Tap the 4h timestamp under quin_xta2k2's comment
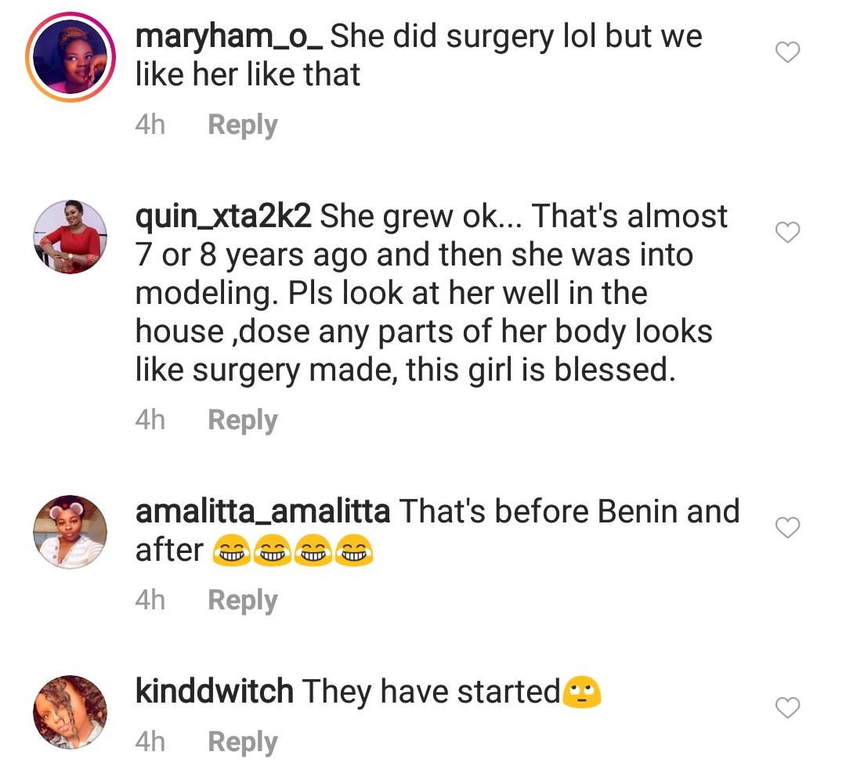Viewport: 846px width, 777px height. pyautogui.click(x=150, y=421)
